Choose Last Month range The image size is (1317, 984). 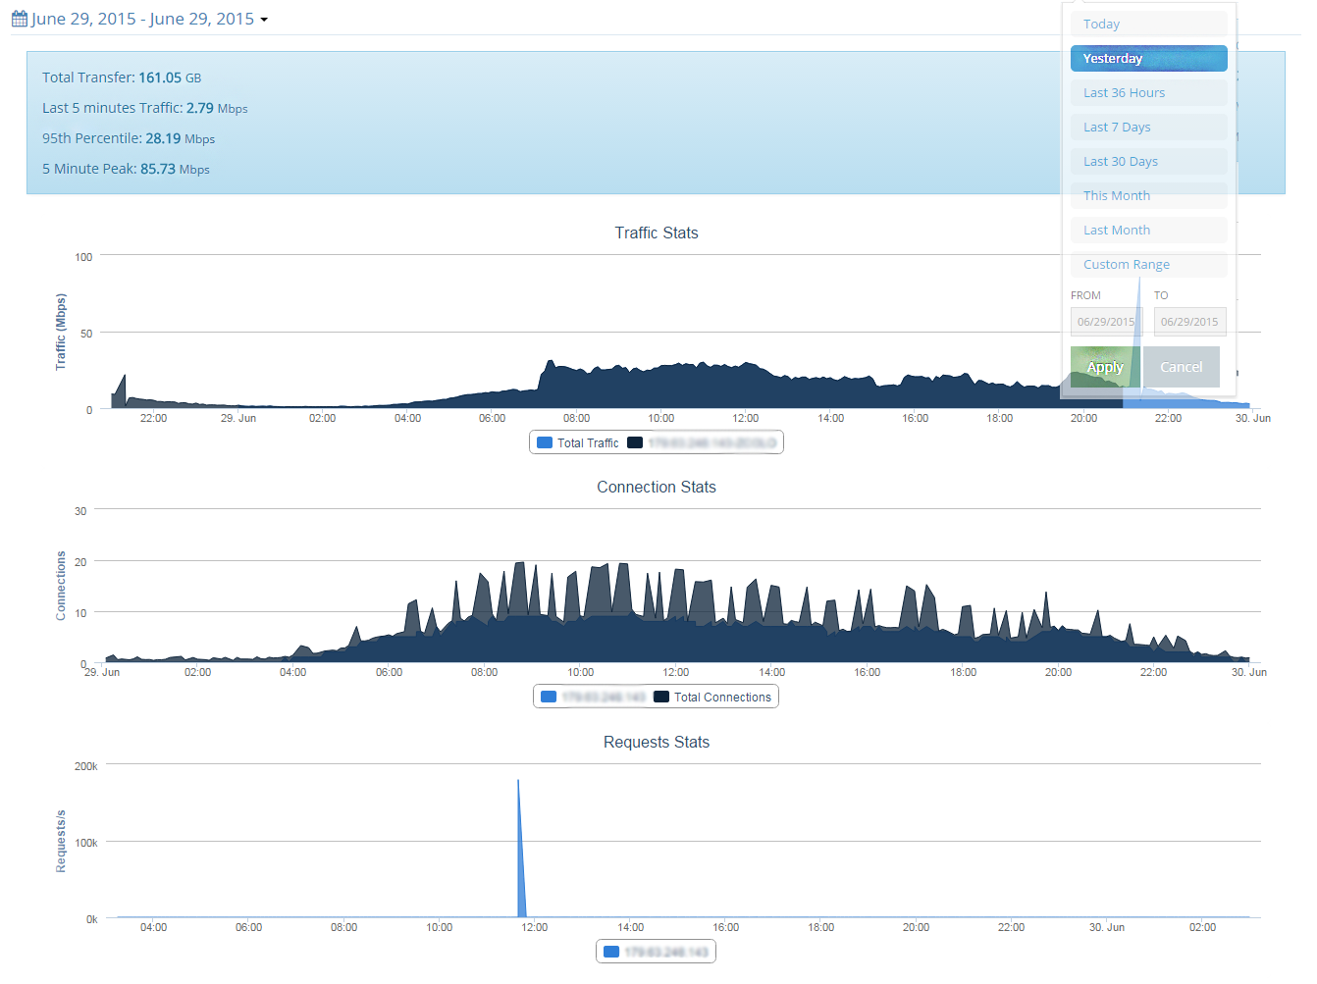(1149, 230)
